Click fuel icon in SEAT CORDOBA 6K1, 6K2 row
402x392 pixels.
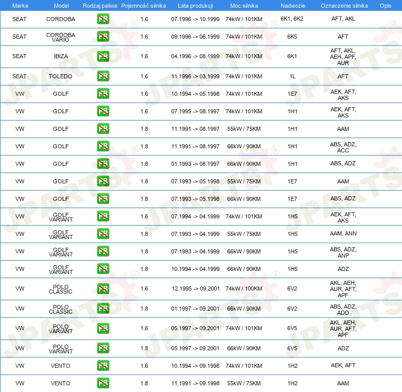pyautogui.click(x=103, y=19)
